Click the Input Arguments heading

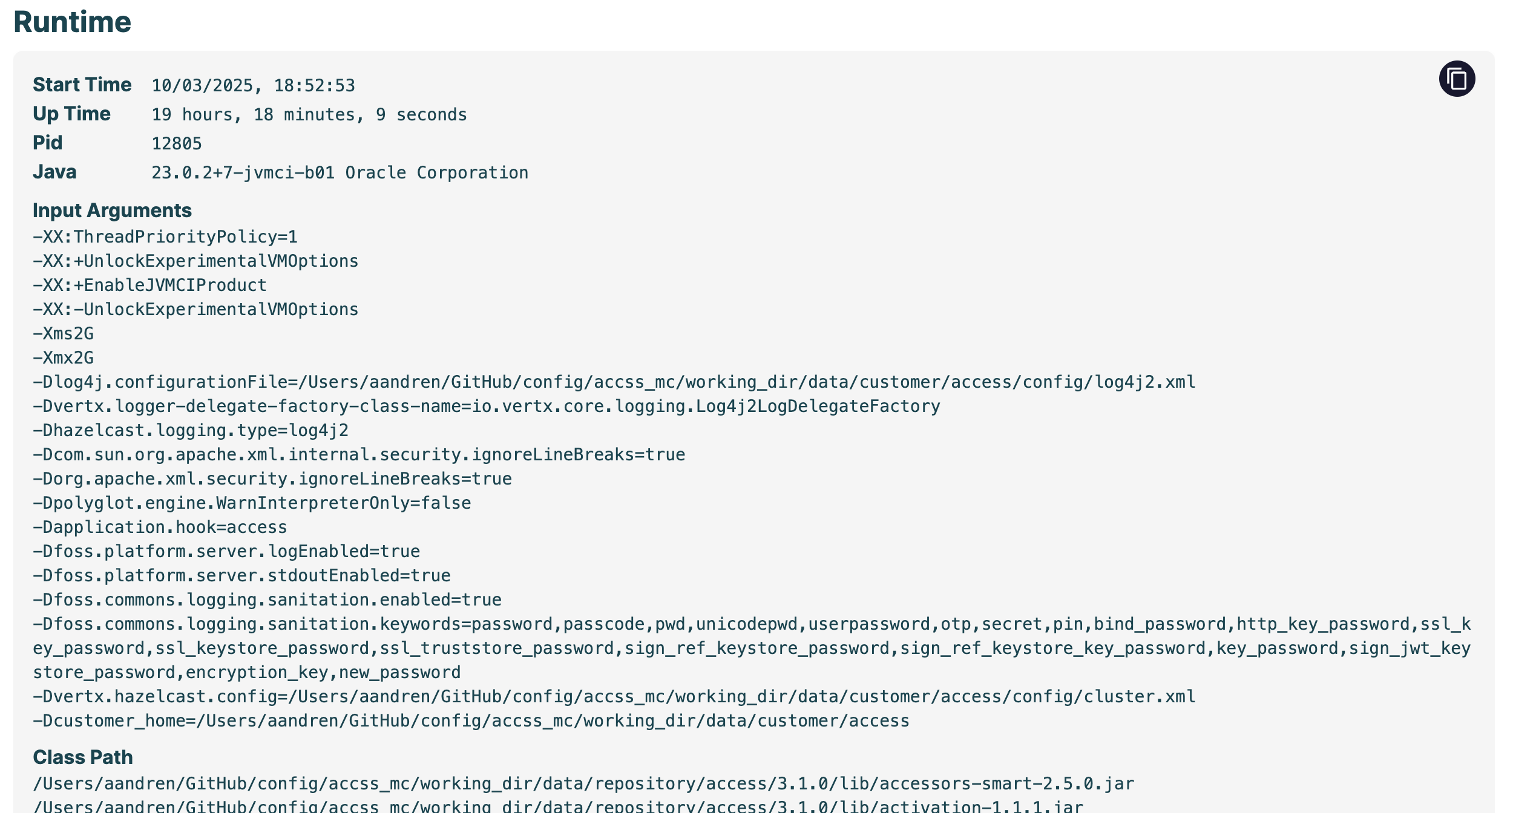pyautogui.click(x=112, y=211)
